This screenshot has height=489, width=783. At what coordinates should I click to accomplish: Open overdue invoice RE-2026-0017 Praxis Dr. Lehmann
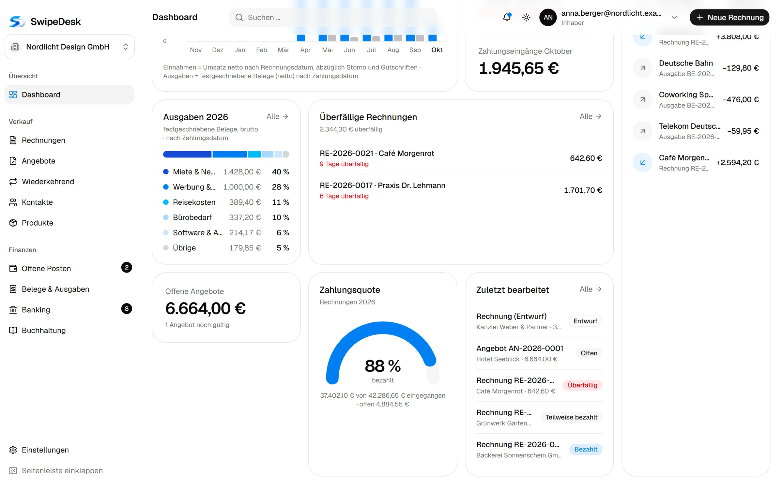tap(461, 190)
